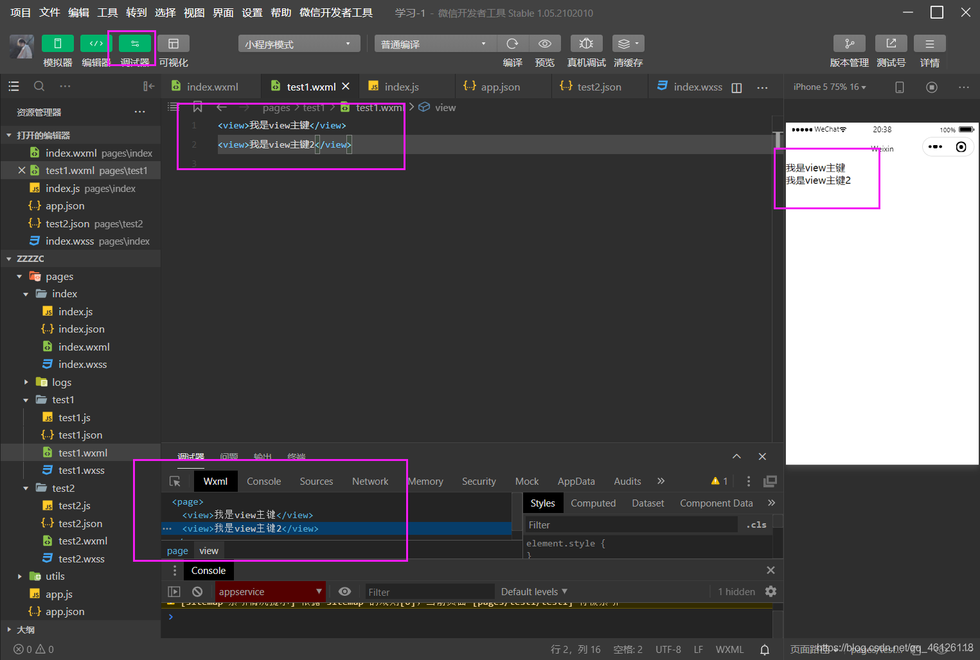This screenshot has height=660, width=980.
Task: Open the mini program mode dropdown
Action: click(299, 44)
